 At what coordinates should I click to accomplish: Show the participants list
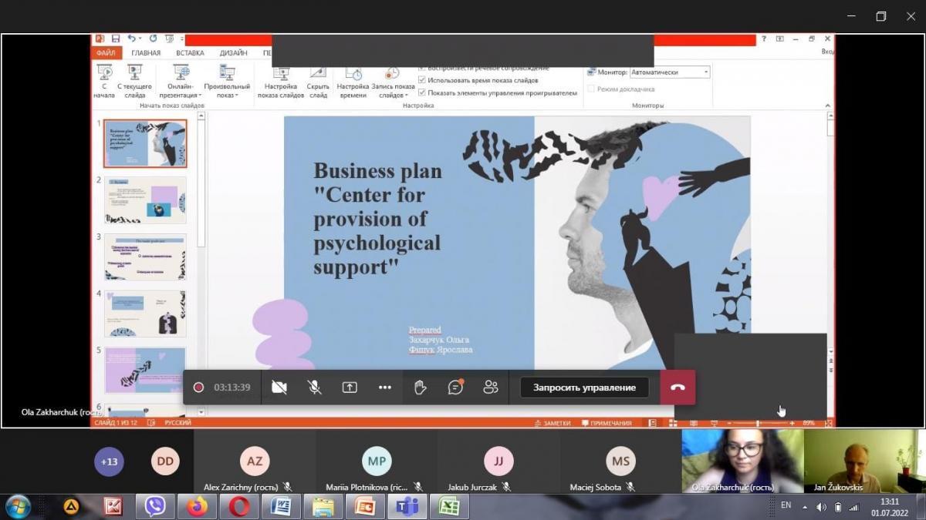coord(491,387)
